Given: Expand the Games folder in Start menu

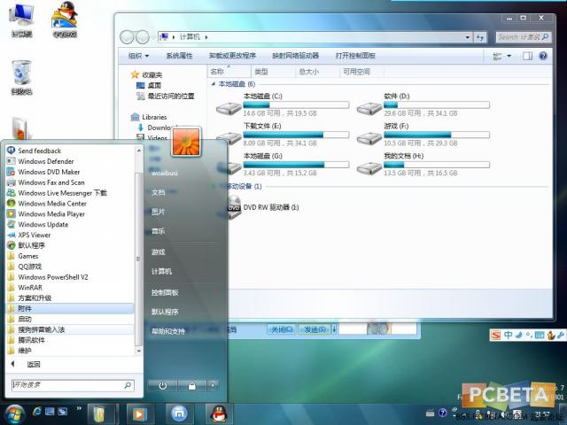Looking at the screenshot, I should coord(28,256).
